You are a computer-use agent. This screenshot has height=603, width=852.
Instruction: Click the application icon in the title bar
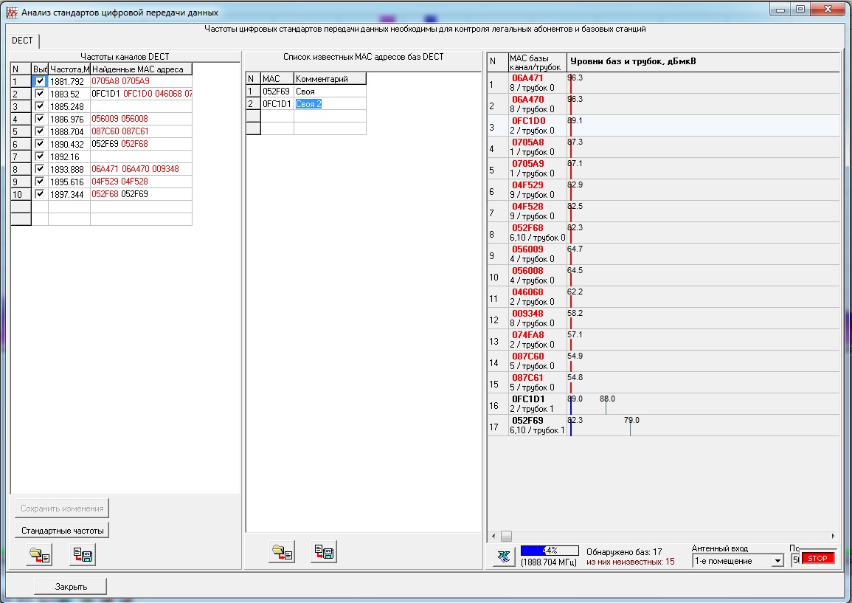click(x=12, y=13)
